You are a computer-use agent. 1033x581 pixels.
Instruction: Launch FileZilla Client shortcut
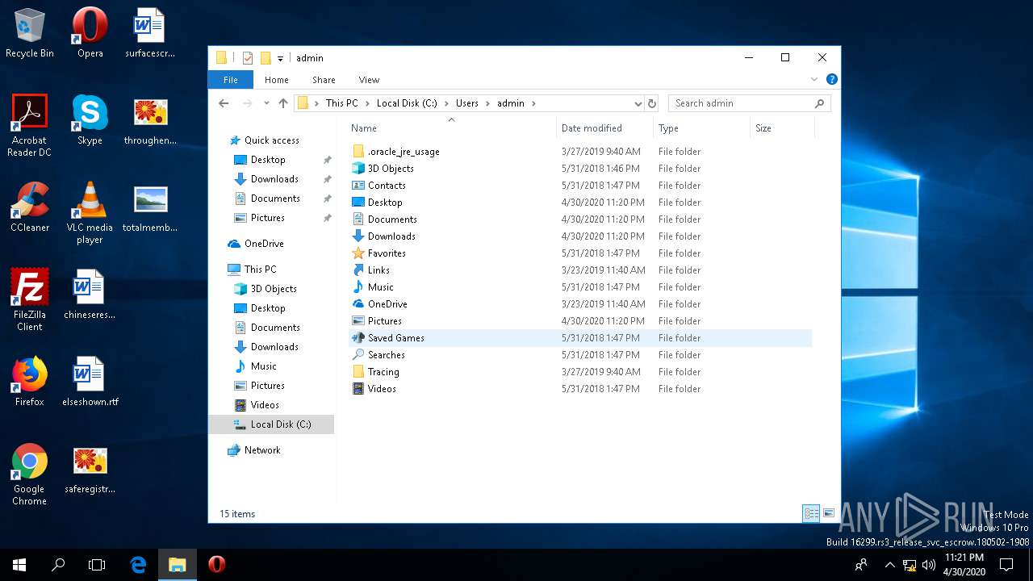(30, 299)
